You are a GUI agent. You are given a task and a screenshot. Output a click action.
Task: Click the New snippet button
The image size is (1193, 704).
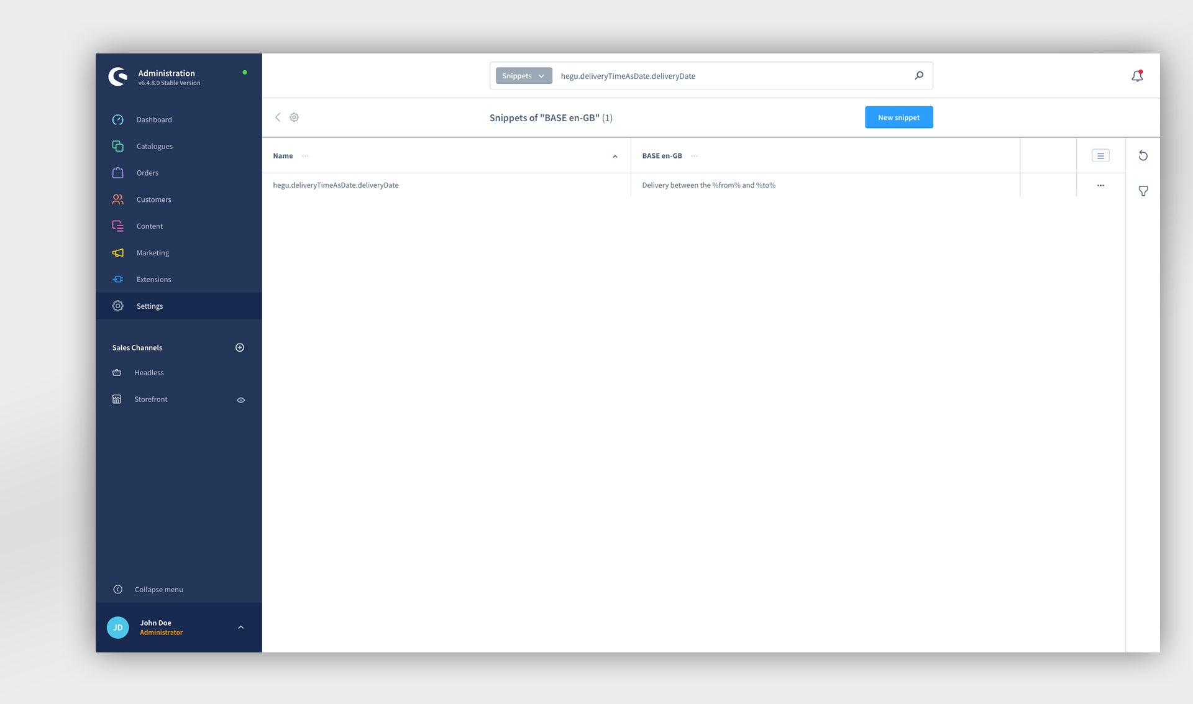tap(899, 117)
